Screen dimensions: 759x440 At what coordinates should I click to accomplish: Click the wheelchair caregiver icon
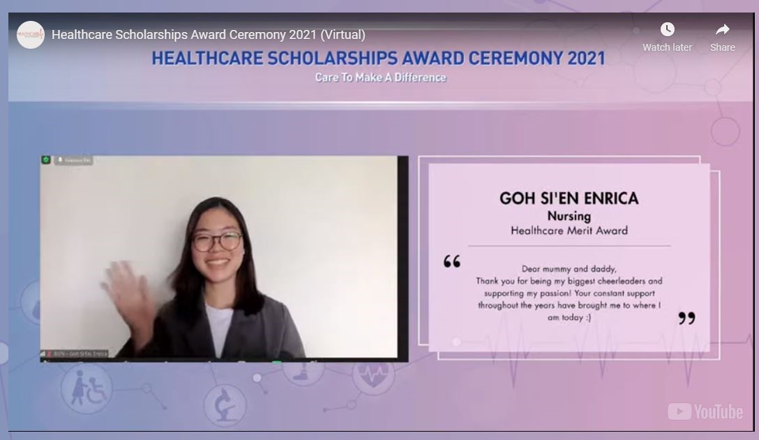tap(88, 388)
